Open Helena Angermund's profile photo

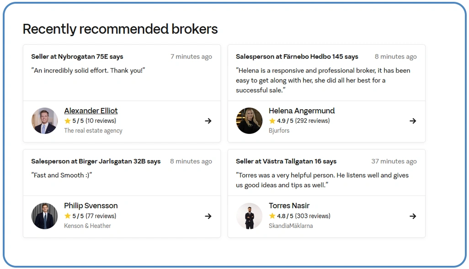pyautogui.click(x=249, y=121)
